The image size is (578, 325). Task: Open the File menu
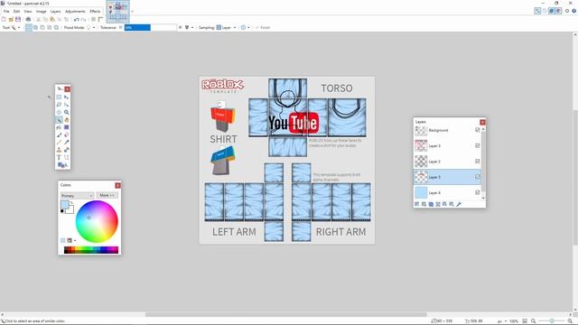coord(6,11)
